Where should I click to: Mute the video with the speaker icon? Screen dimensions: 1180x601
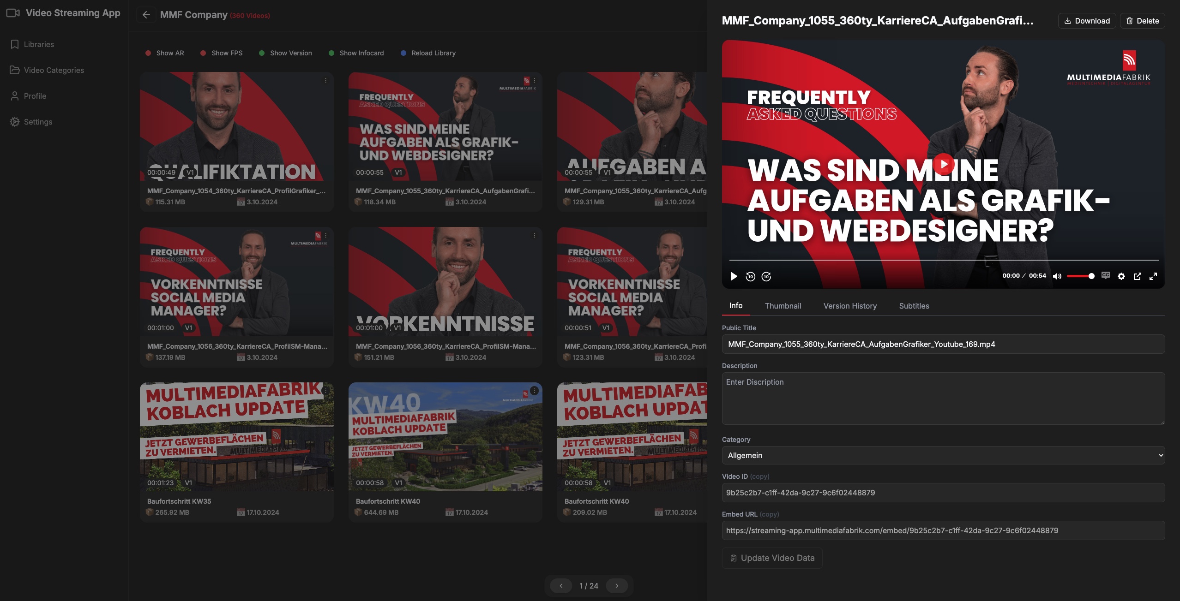[x=1057, y=276]
